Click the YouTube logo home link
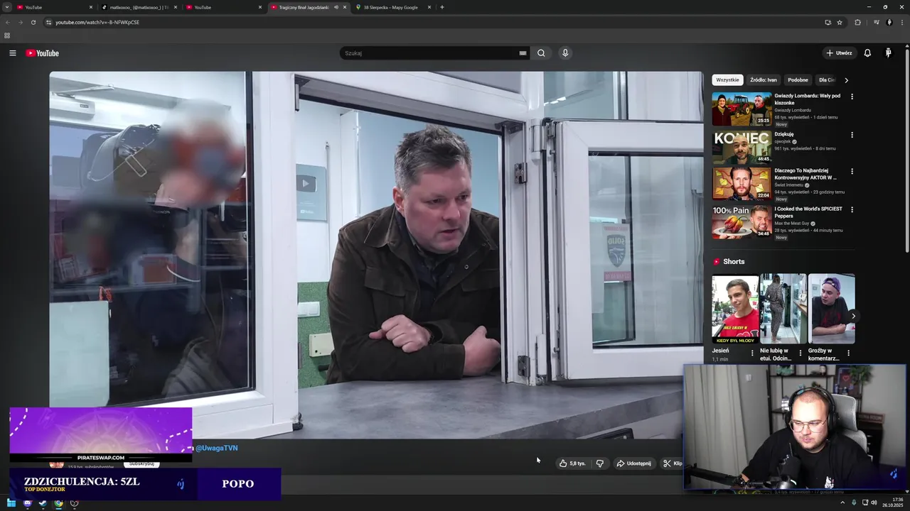The width and height of the screenshot is (910, 511). 42,53
